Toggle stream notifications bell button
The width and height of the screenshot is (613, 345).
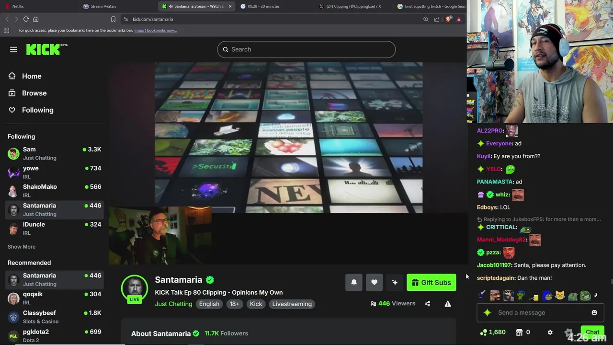click(x=354, y=282)
